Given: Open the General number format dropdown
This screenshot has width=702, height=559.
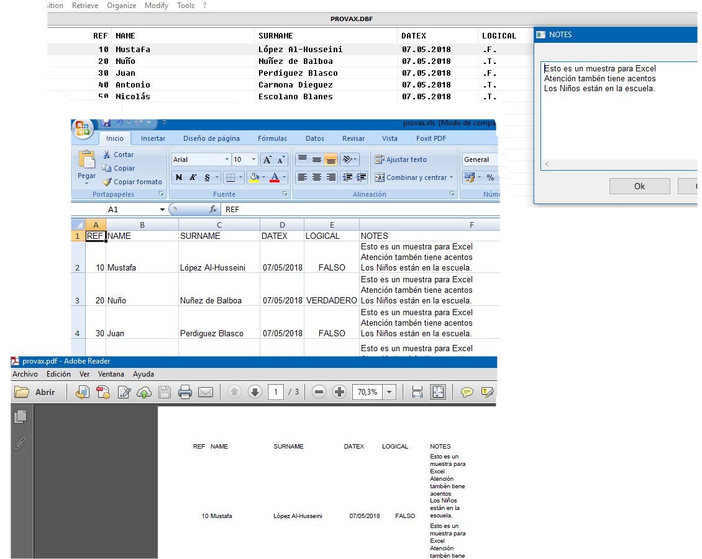Looking at the screenshot, I should coord(480,159).
